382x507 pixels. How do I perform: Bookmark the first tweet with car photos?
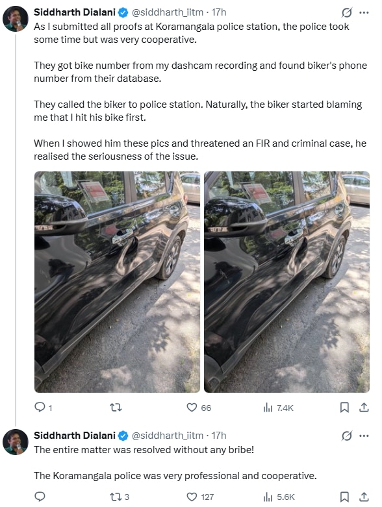click(x=344, y=408)
